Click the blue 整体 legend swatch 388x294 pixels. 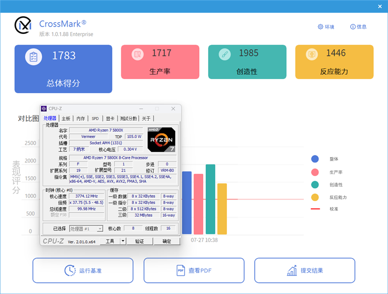coord(315,159)
